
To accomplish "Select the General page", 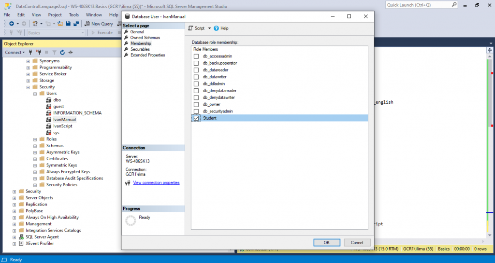I will (x=137, y=32).
